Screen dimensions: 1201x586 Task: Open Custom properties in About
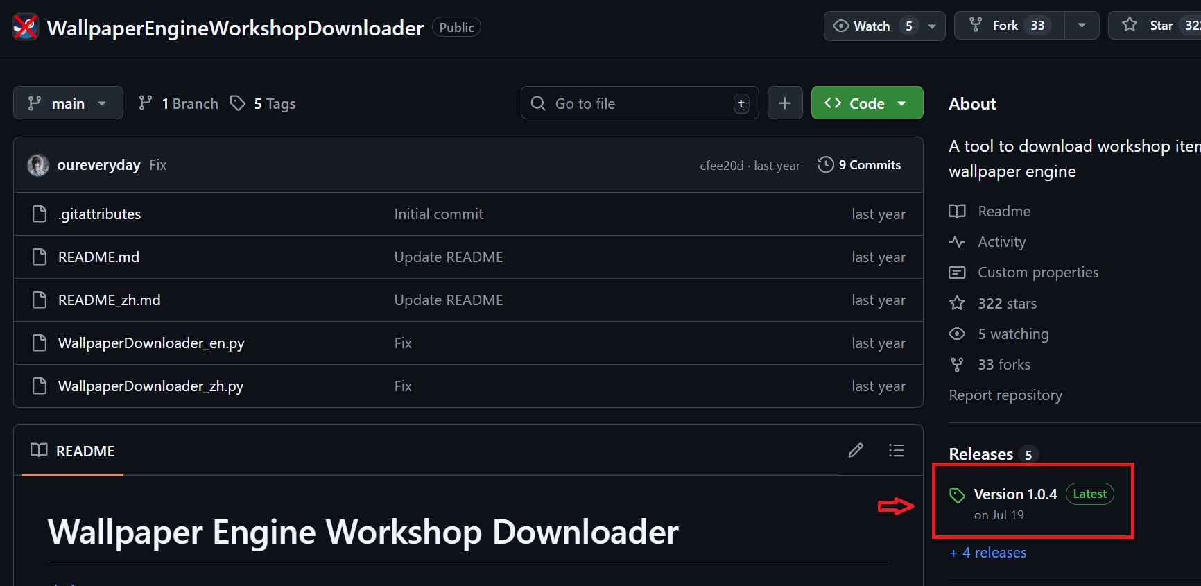tap(1024, 273)
